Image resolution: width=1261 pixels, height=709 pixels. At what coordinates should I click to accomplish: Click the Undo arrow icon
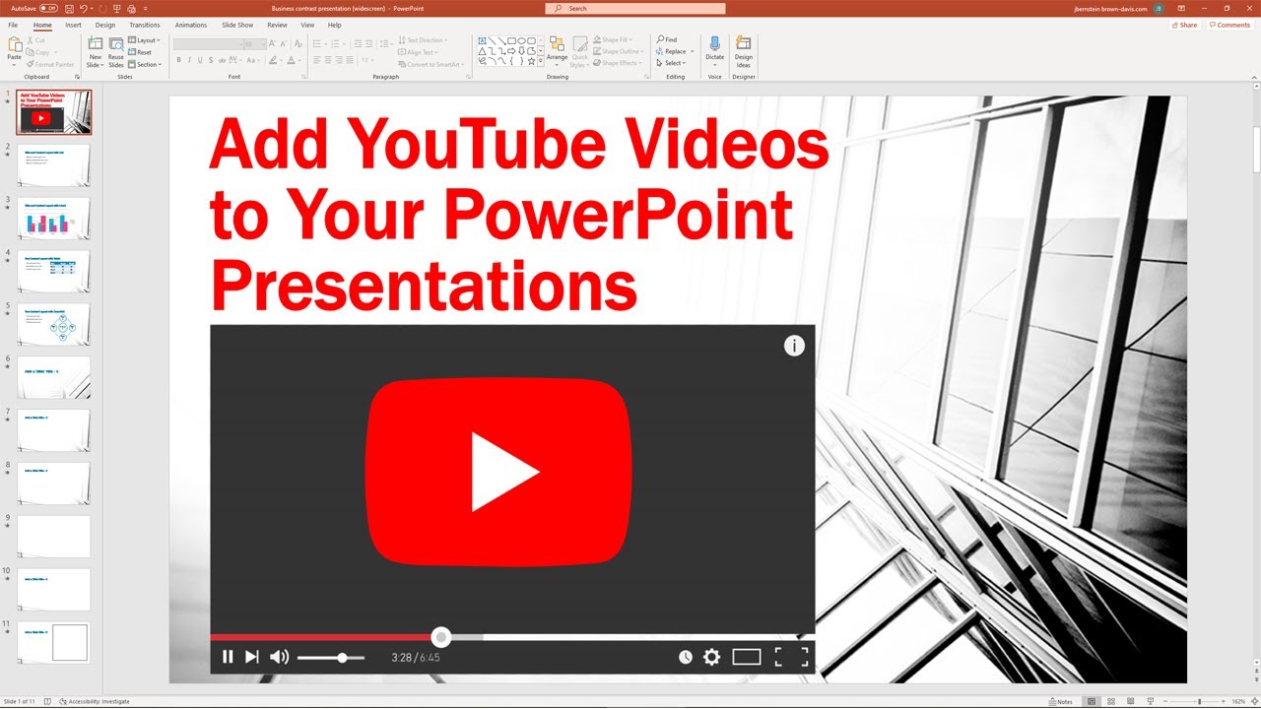click(85, 8)
